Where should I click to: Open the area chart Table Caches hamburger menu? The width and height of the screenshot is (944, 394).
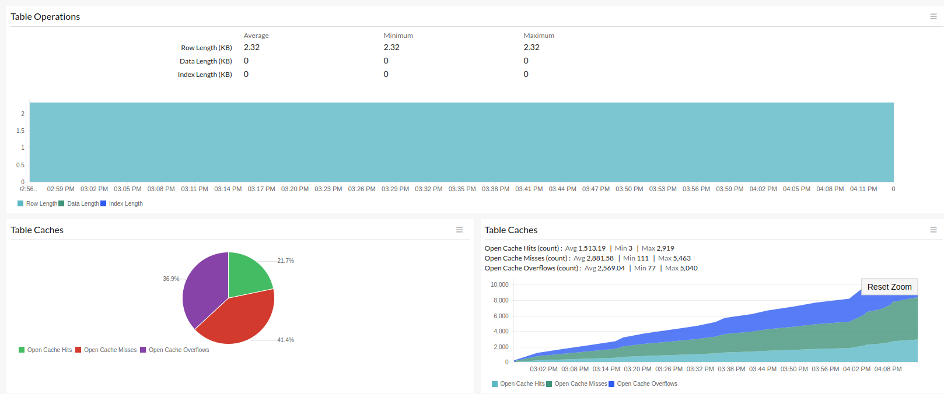coord(933,230)
